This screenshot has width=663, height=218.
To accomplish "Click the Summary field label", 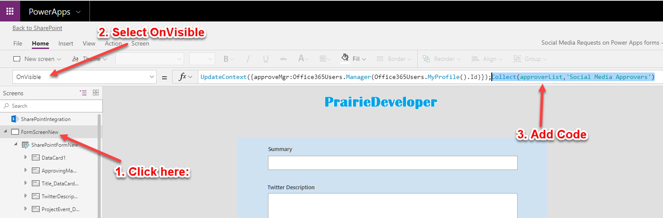I will (x=280, y=149).
